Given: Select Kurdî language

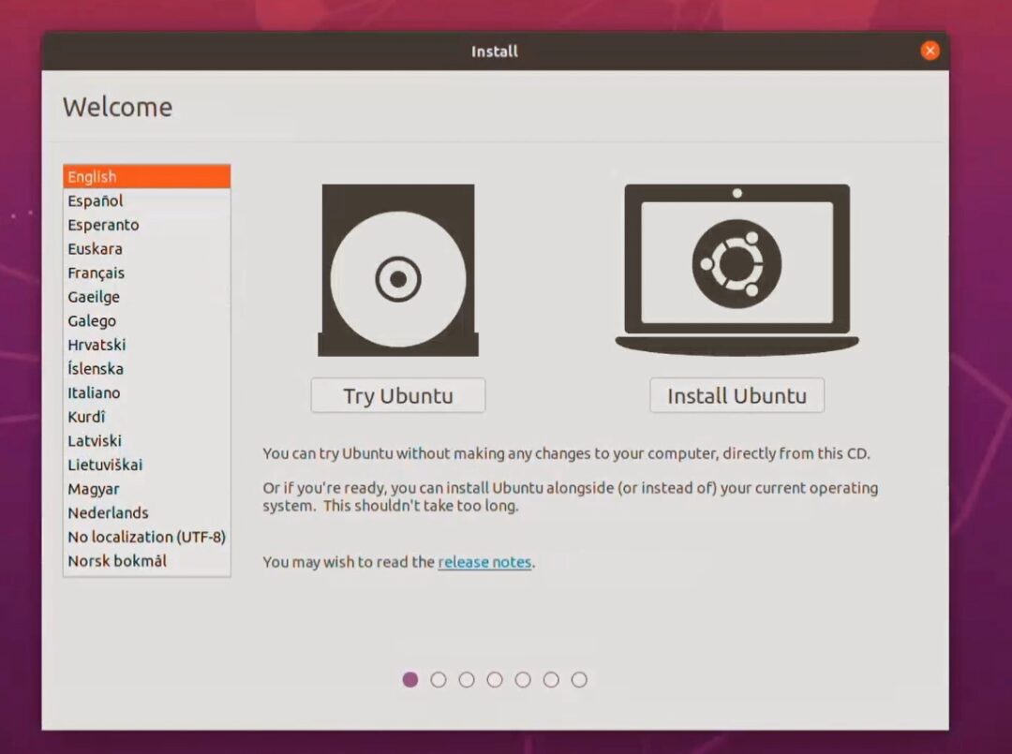Looking at the screenshot, I should (146, 417).
